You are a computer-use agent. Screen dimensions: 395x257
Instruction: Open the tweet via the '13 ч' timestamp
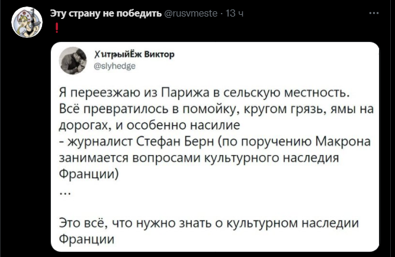click(x=235, y=13)
